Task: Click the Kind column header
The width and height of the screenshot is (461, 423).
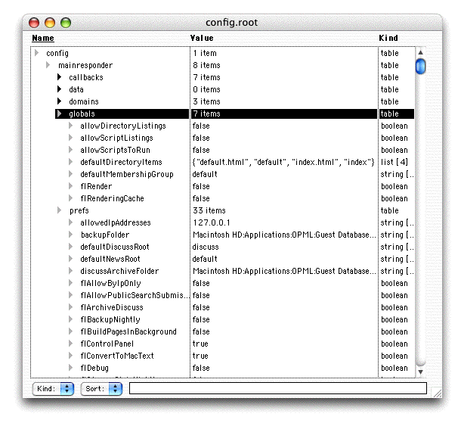Action: [388, 38]
